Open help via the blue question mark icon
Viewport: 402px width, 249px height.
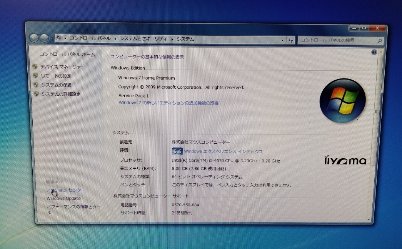[374, 52]
